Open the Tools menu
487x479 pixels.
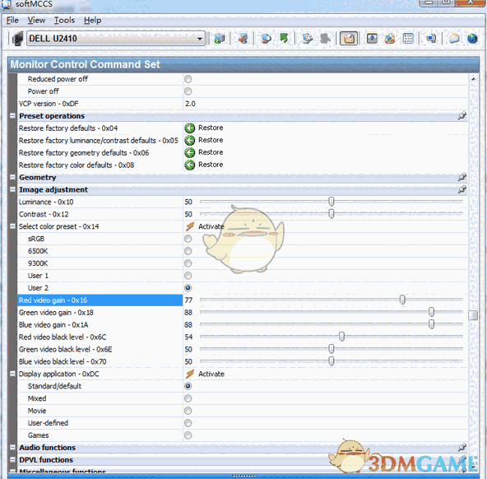point(64,21)
